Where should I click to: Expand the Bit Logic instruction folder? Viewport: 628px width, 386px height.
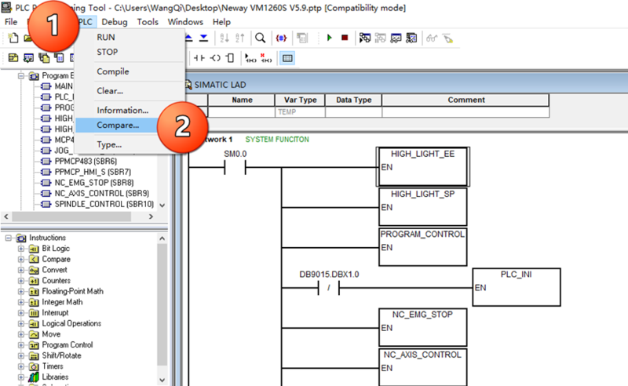click(21, 249)
